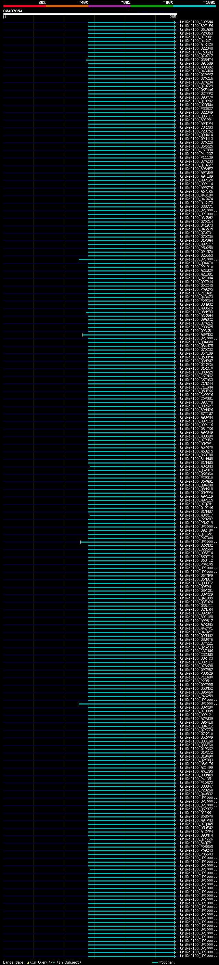The width and height of the screenshot is (219, 965).
Task: Open hit UniRef100_Q38771
Action: [196, 206]
